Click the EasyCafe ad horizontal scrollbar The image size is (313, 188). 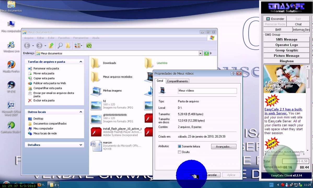coord(285,154)
